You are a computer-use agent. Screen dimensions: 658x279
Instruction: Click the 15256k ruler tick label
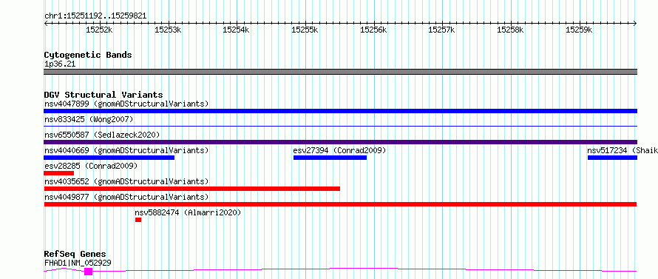pos(373,30)
